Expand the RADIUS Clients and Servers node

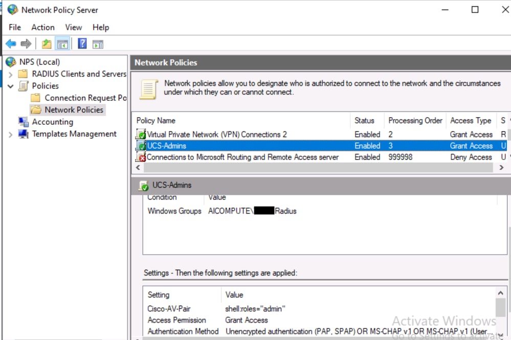point(10,75)
